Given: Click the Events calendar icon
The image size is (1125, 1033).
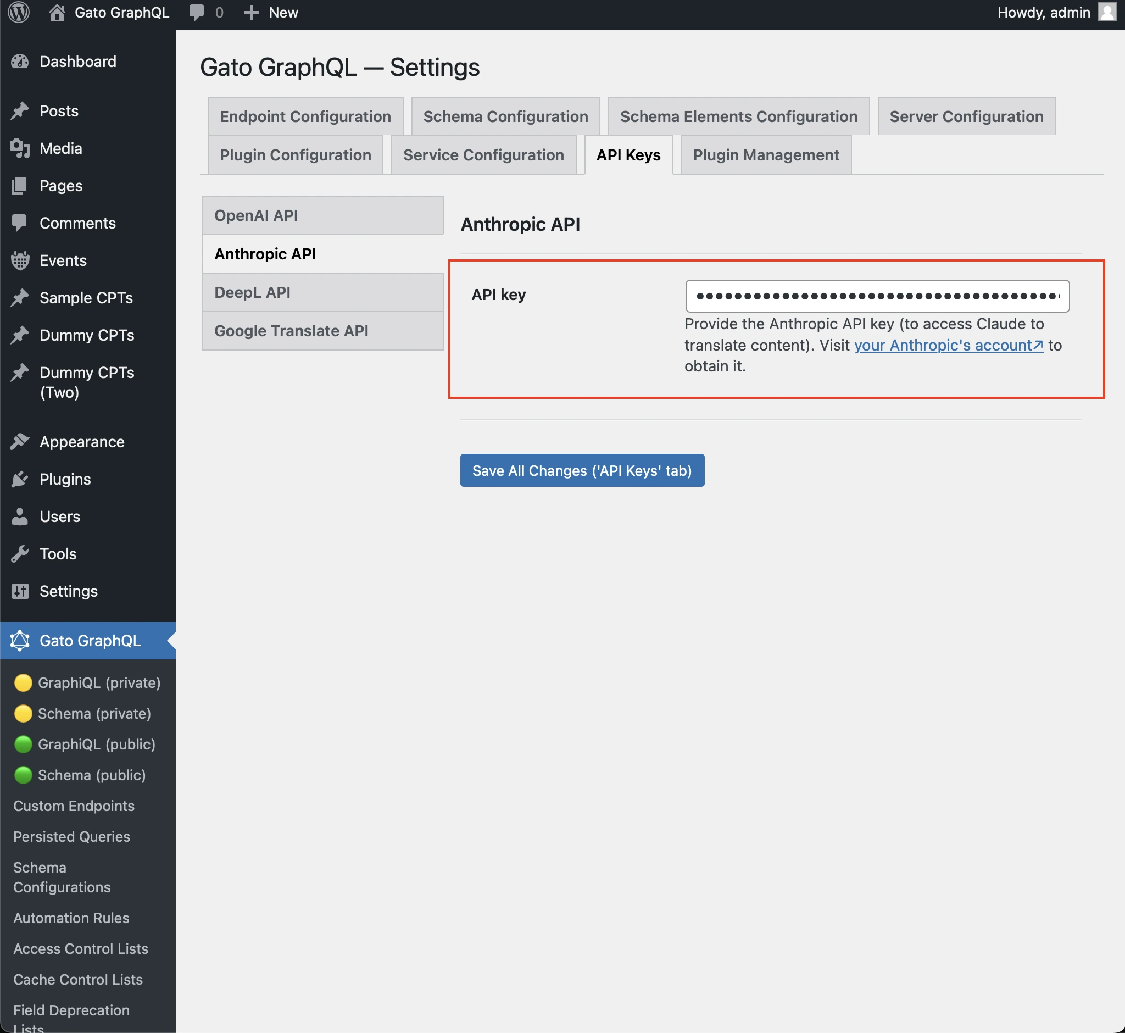Looking at the screenshot, I should coord(20,260).
